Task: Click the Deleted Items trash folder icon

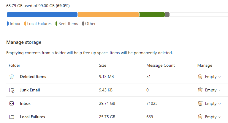Action: click(12, 77)
